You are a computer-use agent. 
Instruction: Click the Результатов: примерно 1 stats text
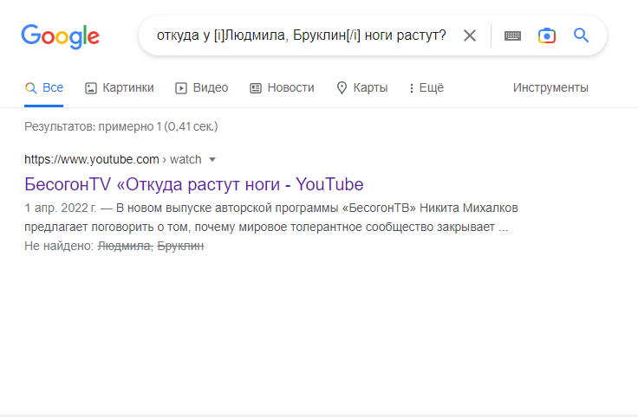coord(120,126)
